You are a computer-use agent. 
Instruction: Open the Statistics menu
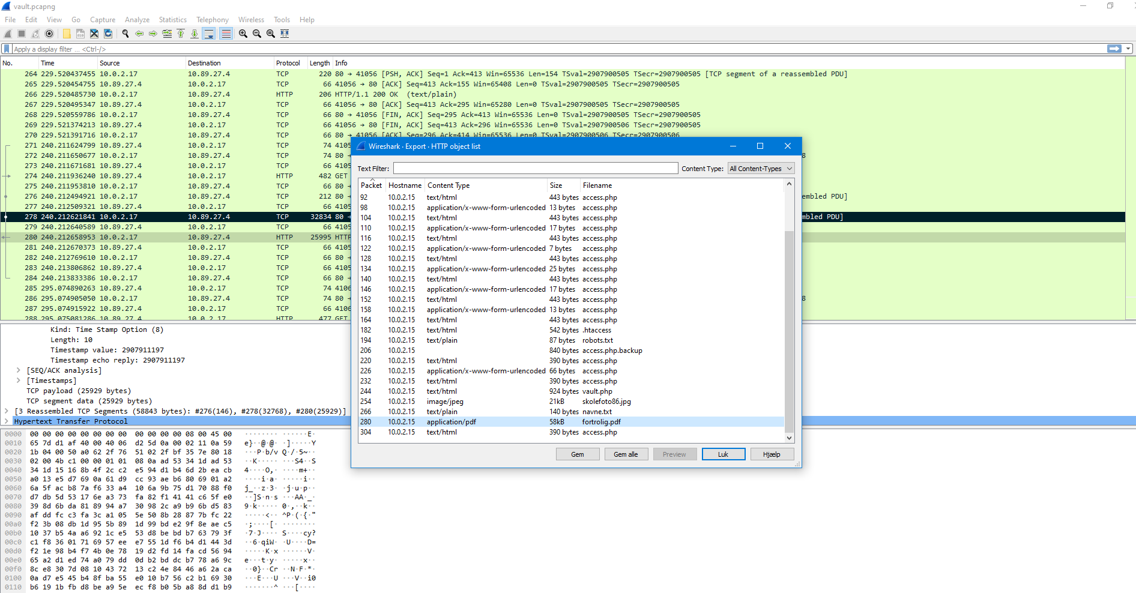click(x=172, y=20)
